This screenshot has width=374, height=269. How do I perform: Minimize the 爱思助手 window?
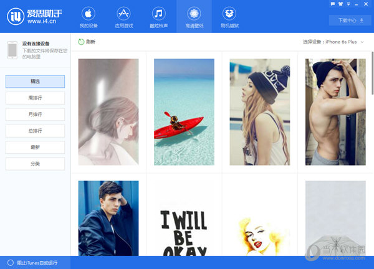(x=357, y=4)
